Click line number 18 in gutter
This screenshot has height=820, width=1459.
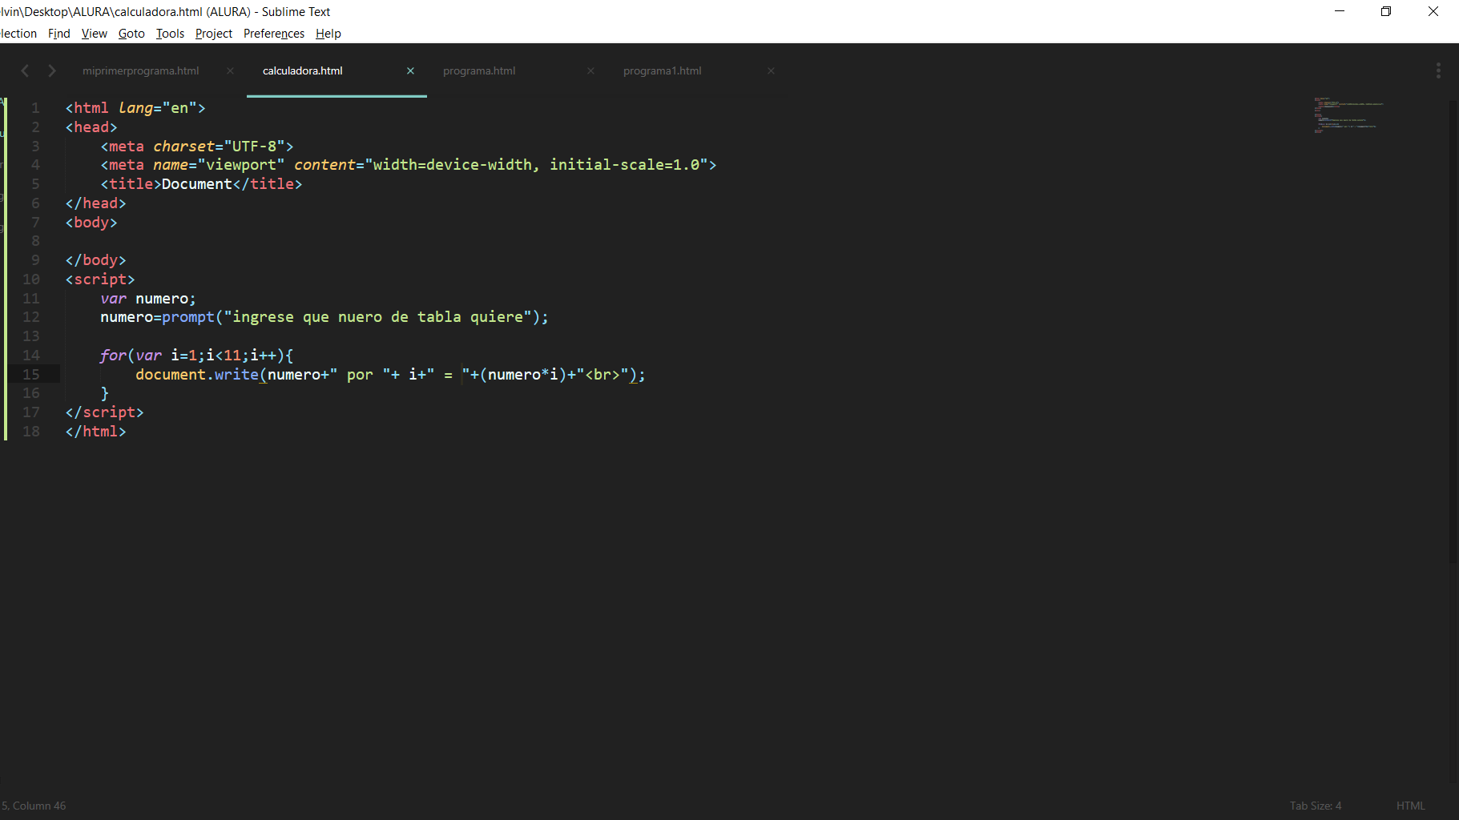pyautogui.click(x=31, y=432)
